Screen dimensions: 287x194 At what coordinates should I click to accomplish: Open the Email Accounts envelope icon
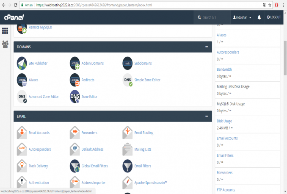pos(22,133)
